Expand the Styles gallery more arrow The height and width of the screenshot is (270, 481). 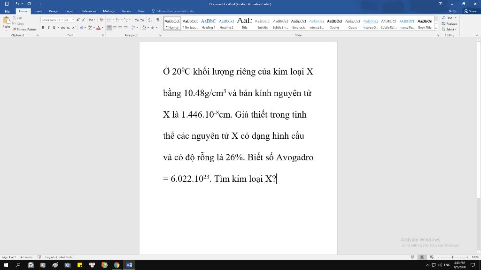436,28
